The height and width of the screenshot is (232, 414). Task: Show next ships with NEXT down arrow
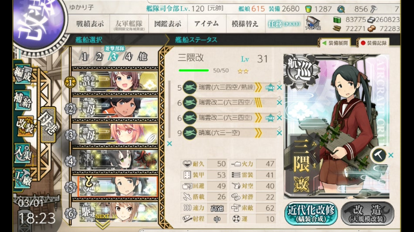103,222
